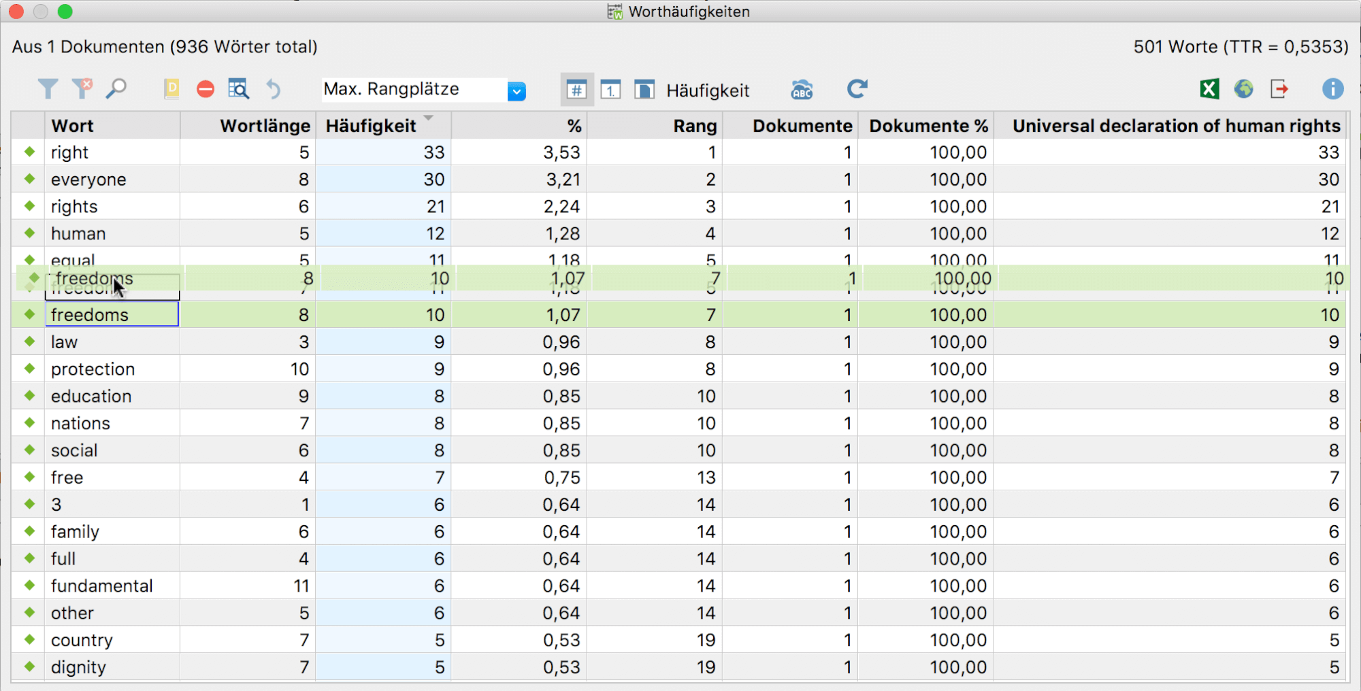Click green diamond beside 'social'
The width and height of the screenshot is (1361, 691).
pos(29,450)
